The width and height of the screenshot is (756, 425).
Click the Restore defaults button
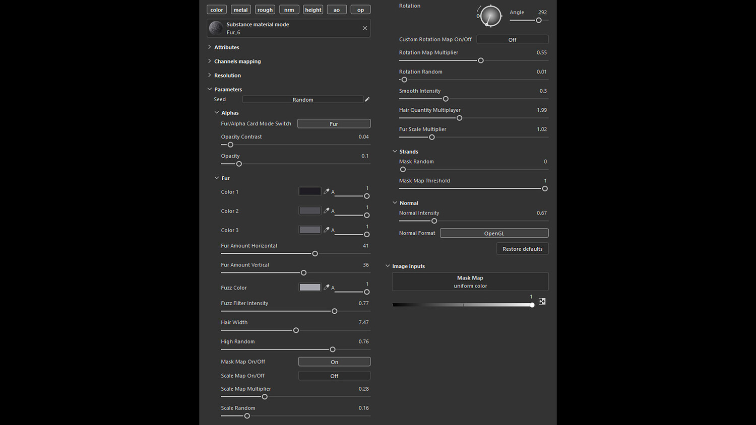pos(522,249)
